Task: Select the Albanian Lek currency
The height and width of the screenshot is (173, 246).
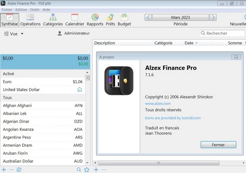Action: [43, 114]
